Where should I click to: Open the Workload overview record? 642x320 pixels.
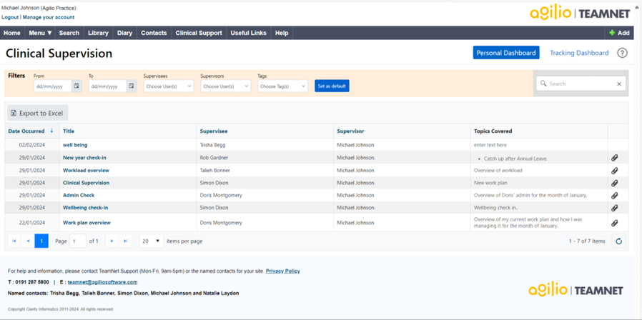[x=86, y=170]
